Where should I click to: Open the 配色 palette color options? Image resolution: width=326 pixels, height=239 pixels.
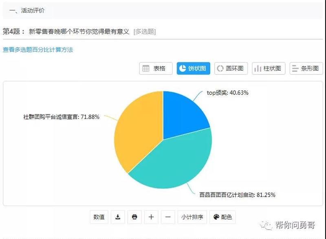click(x=222, y=217)
